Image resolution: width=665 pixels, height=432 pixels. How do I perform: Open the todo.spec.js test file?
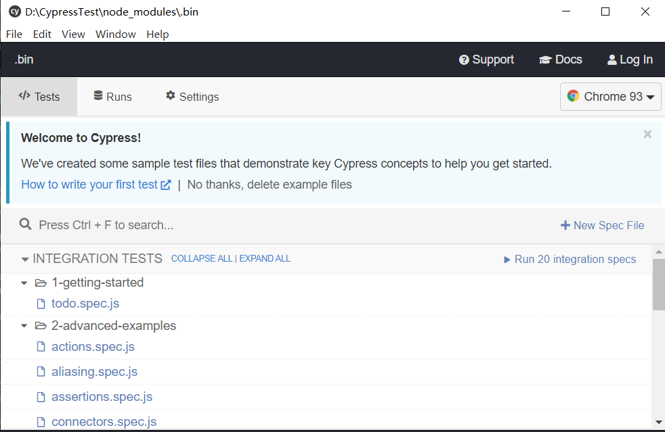click(x=85, y=304)
